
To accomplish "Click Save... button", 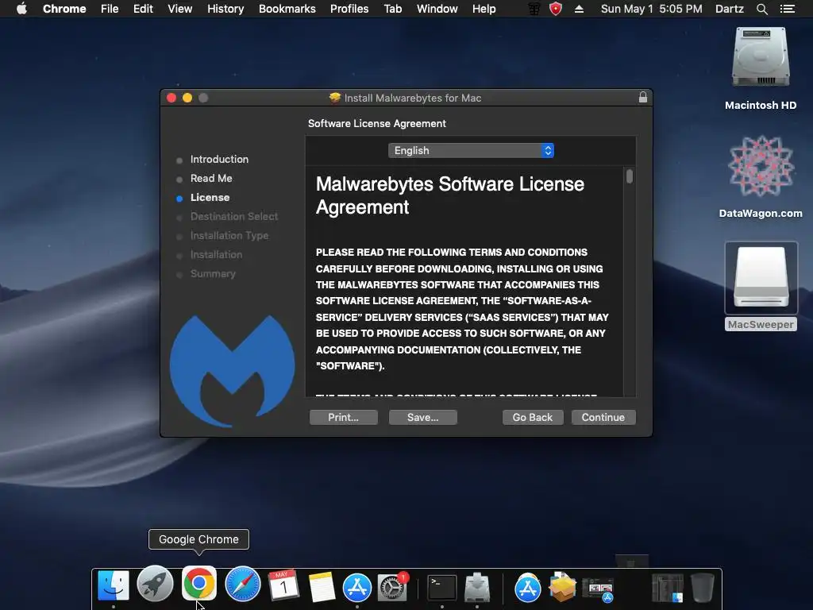I will click(x=422, y=417).
